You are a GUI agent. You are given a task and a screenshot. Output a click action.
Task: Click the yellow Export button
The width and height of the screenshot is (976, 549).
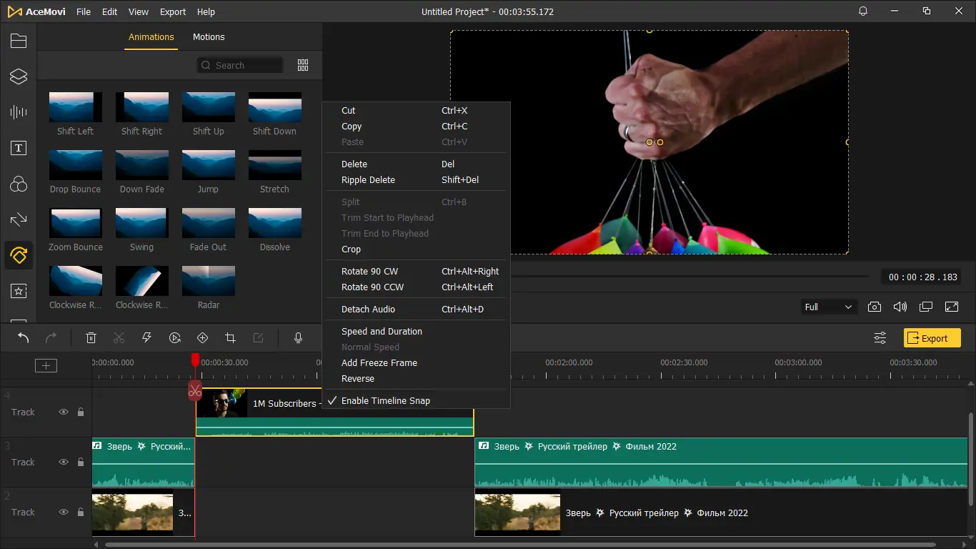(932, 338)
